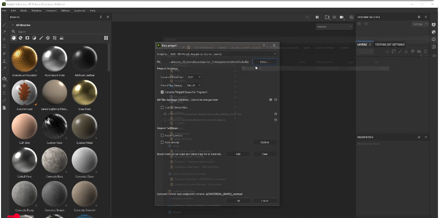
Task: Select the Projection tool in left toolbar
Action: 4,39
